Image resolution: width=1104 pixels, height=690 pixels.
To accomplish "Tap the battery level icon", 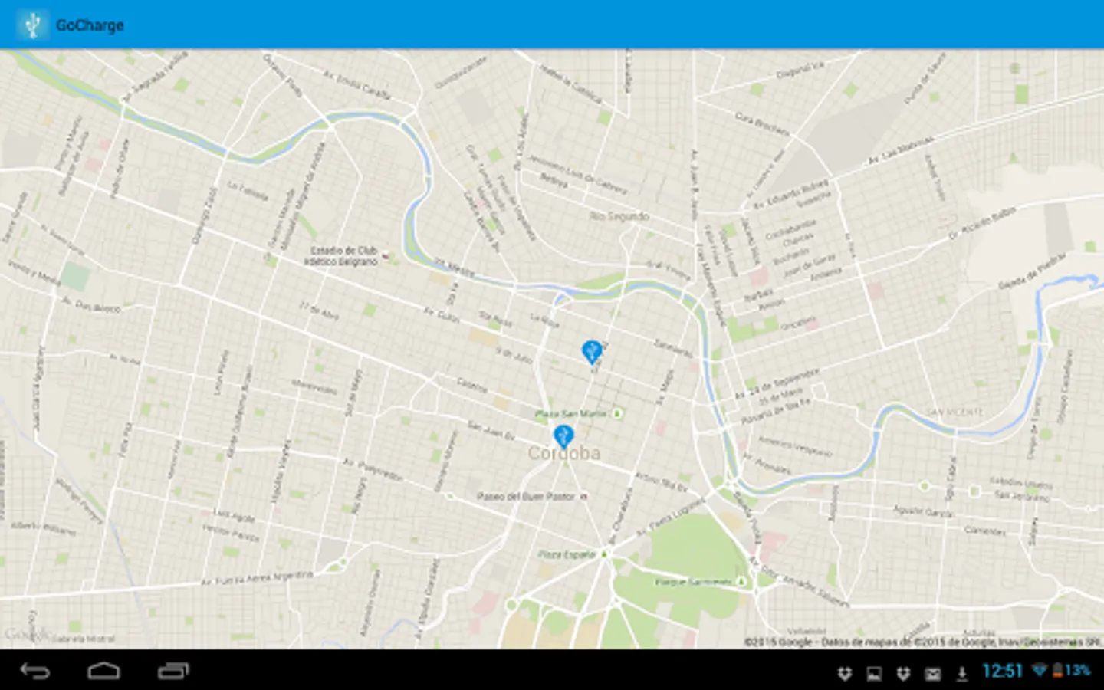I will coord(1057,670).
